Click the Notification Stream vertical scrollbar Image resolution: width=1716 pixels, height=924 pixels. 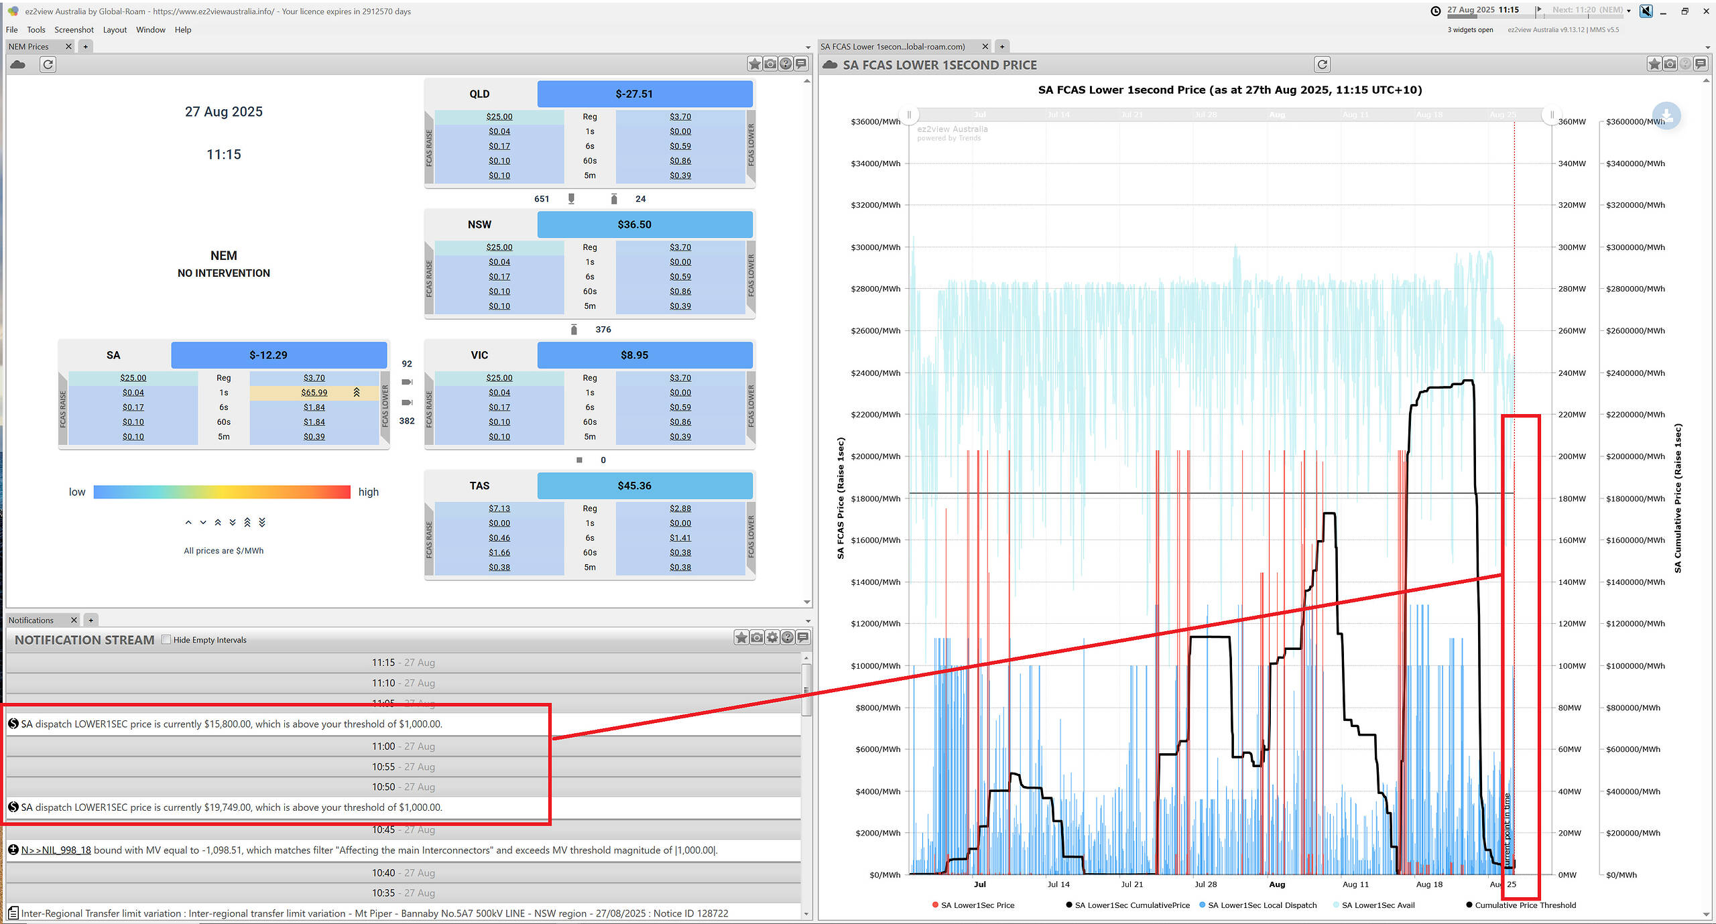(806, 690)
